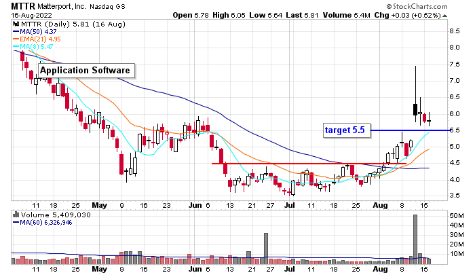The image size is (475, 275).
Task: Click the MTTR (Daily) 5.81 legend text
Action: click(x=73, y=24)
